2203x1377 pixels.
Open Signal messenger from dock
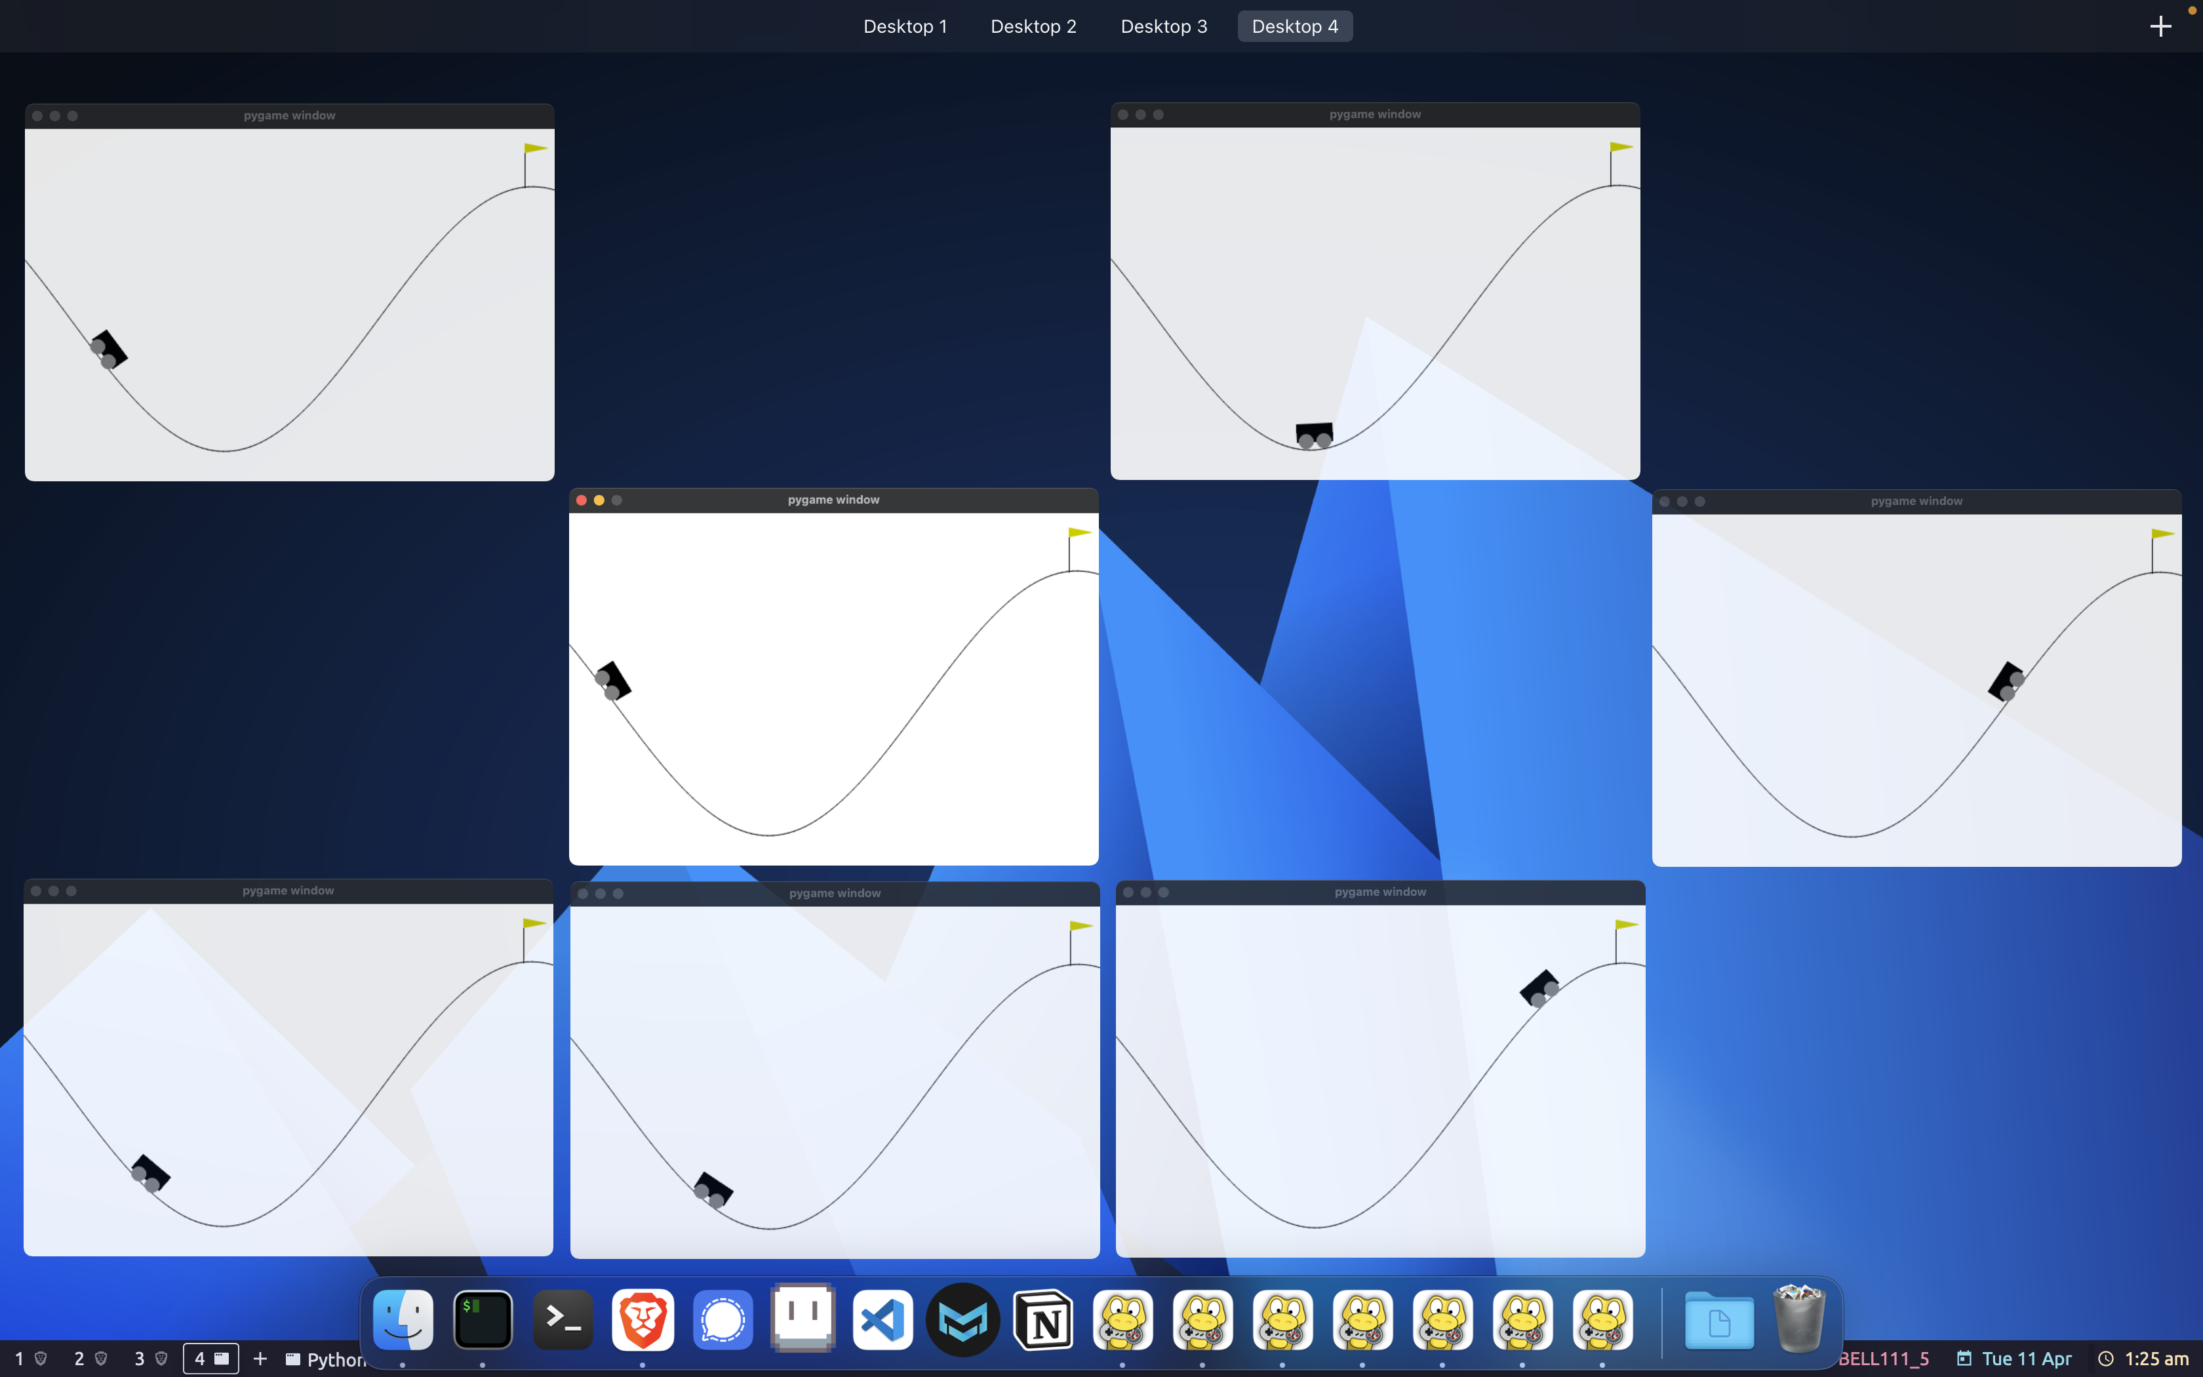click(x=723, y=1319)
